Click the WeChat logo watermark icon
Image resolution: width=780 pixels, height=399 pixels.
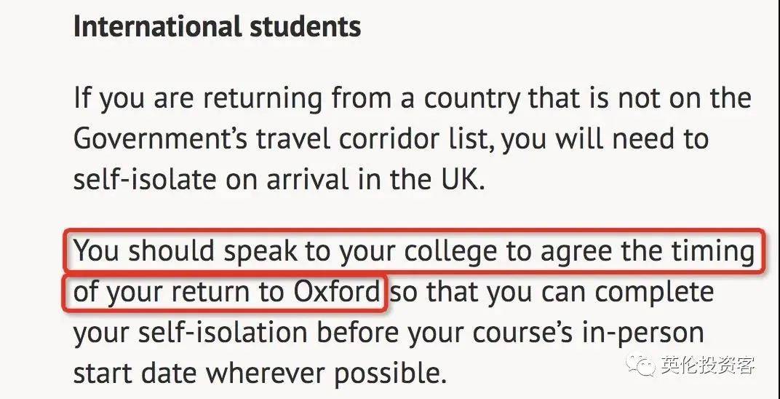640,365
